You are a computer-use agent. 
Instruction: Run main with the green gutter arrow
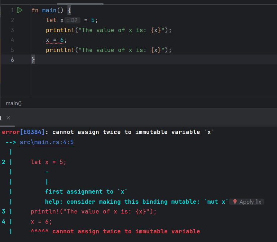tap(19, 10)
